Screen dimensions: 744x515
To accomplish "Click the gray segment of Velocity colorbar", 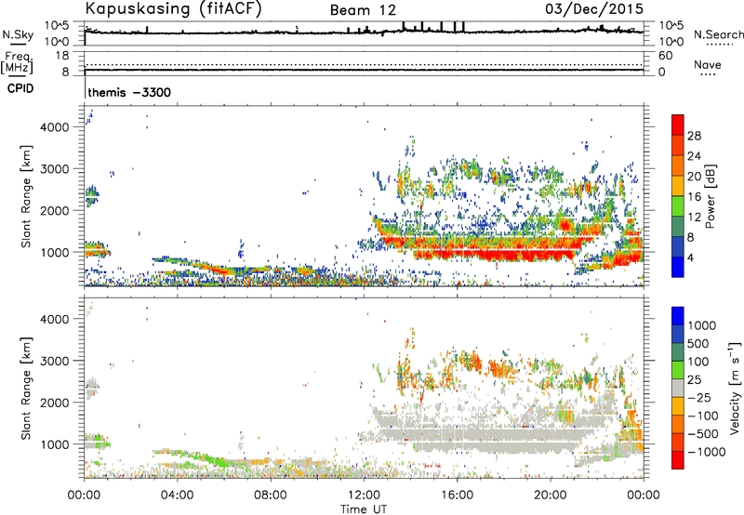I will pos(678,388).
